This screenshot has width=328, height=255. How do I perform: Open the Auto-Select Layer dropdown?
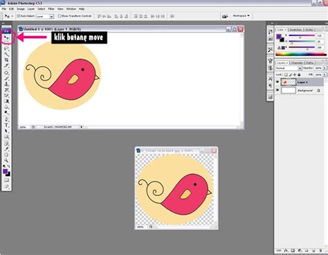[45, 17]
